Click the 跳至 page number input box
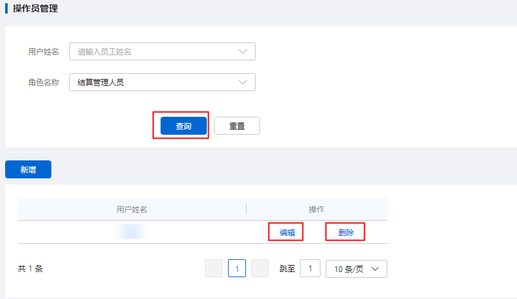517x299 pixels. [x=310, y=268]
